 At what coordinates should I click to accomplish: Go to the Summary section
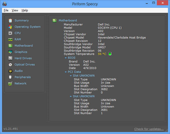[x=22, y=20]
